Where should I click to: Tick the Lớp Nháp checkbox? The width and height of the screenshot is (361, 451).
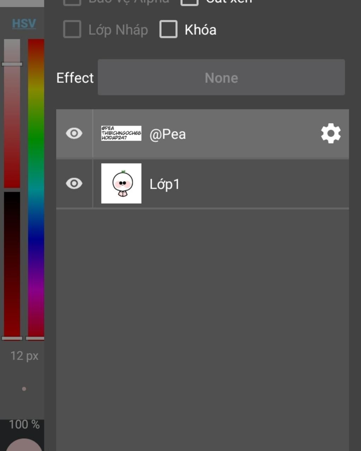point(72,29)
